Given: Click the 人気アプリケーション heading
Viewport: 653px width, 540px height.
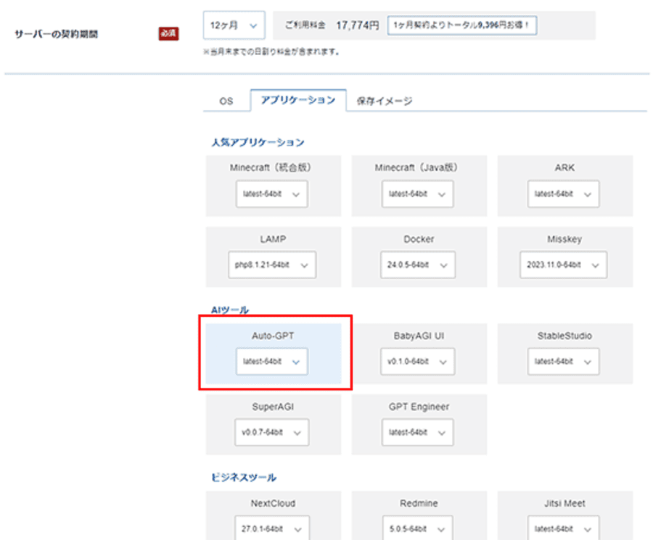Looking at the screenshot, I should point(258,142).
